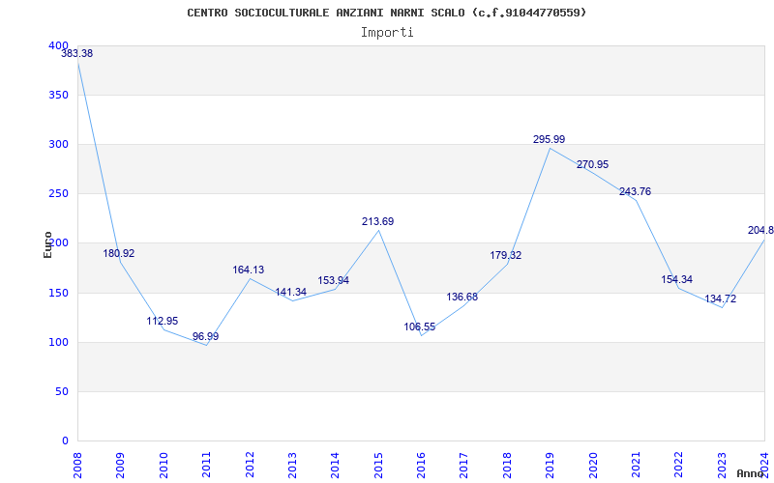774x483 pixels.
Task: Select the 2021 year axis label
Action: [x=637, y=465]
